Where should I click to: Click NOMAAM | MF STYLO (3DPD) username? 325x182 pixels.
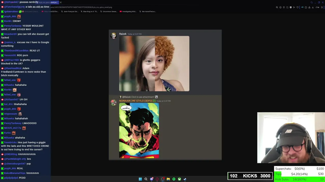pos(136,101)
